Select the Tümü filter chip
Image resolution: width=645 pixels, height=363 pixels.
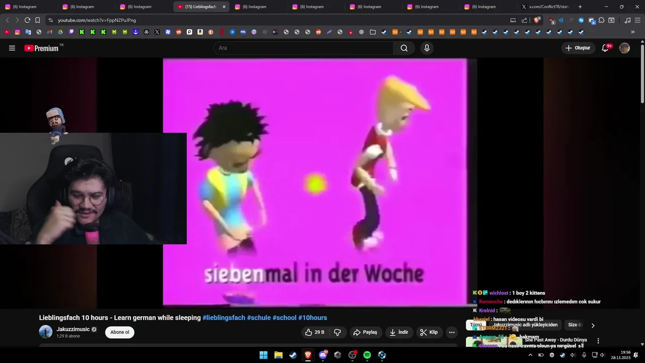pyautogui.click(x=476, y=325)
